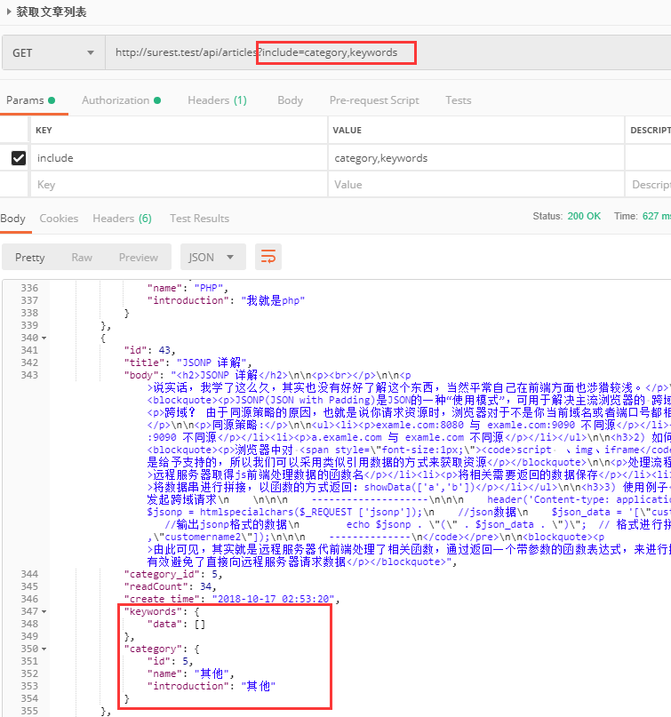Open the Test Results tab
The image size is (671, 717).
(x=199, y=219)
